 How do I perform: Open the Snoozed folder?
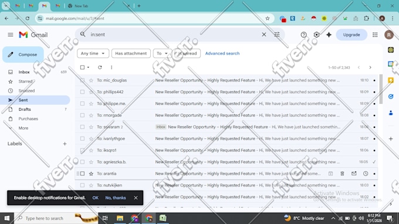[26, 91]
